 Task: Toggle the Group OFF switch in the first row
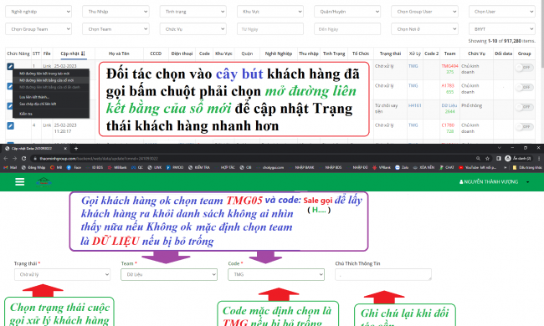click(524, 67)
